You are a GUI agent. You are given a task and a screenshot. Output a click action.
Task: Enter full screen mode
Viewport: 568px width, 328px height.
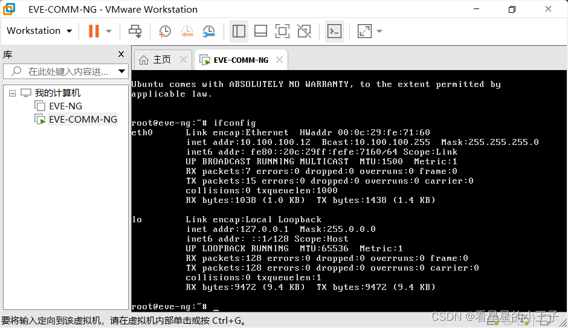tap(282, 31)
